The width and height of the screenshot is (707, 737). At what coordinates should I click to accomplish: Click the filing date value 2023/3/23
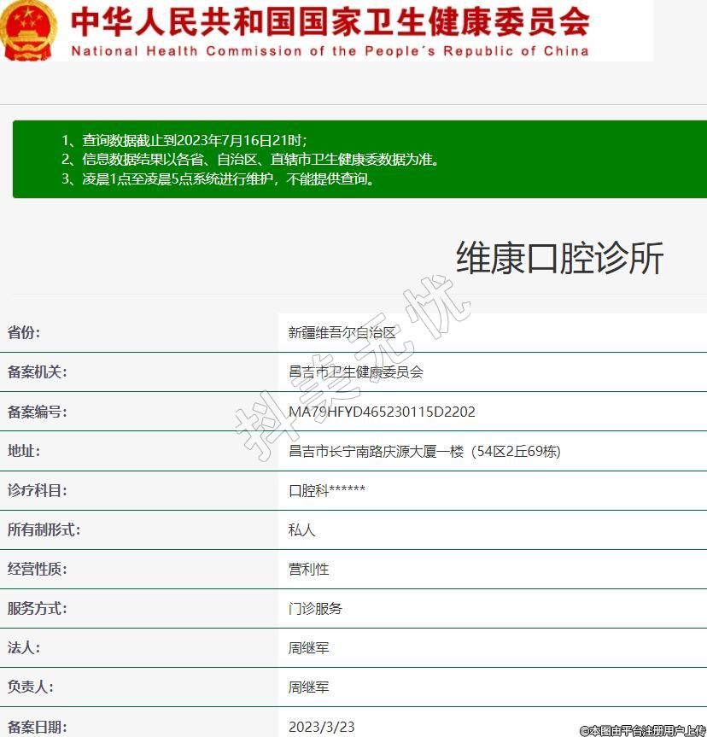click(x=321, y=727)
